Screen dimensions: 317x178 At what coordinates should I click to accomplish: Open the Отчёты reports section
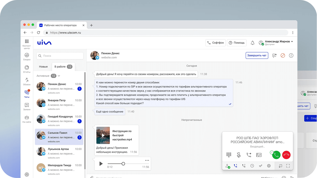tap(27, 69)
